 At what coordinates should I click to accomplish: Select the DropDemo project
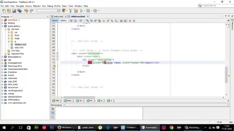click(x=12, y=72)
